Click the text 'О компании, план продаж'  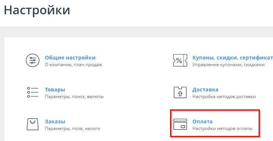tap(73, 65)
